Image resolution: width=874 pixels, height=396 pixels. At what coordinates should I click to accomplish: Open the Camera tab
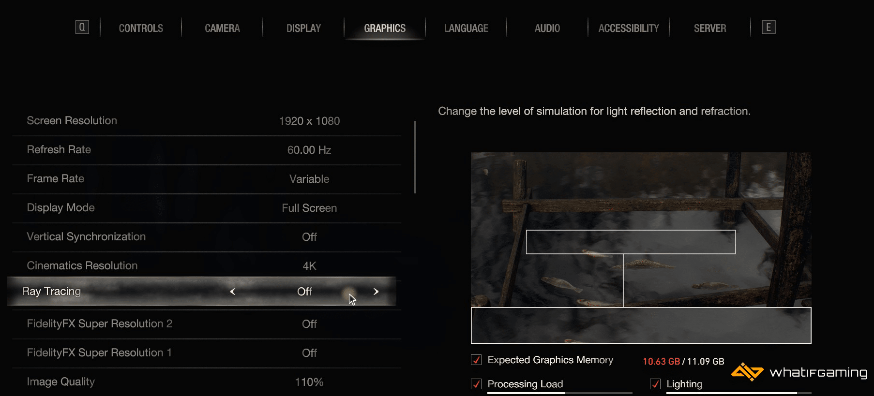point(222,29)
